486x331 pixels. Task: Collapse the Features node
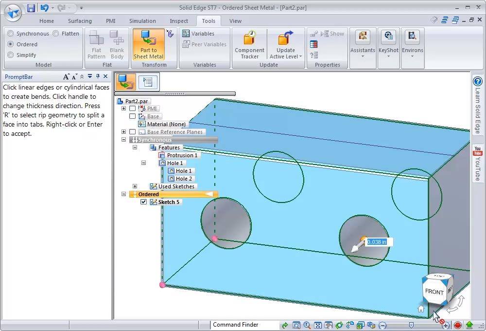[135, 147]
